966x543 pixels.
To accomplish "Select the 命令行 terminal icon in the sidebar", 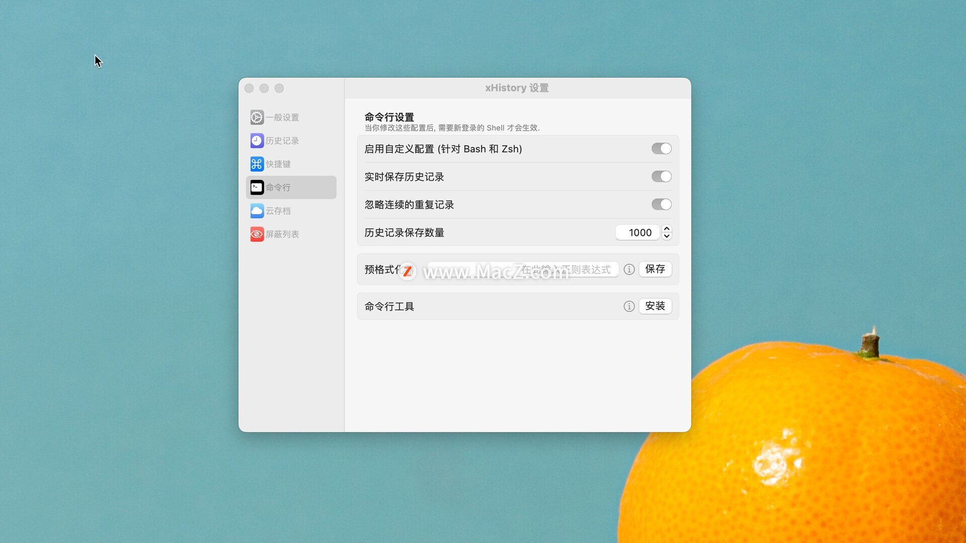I will [257, 188].
